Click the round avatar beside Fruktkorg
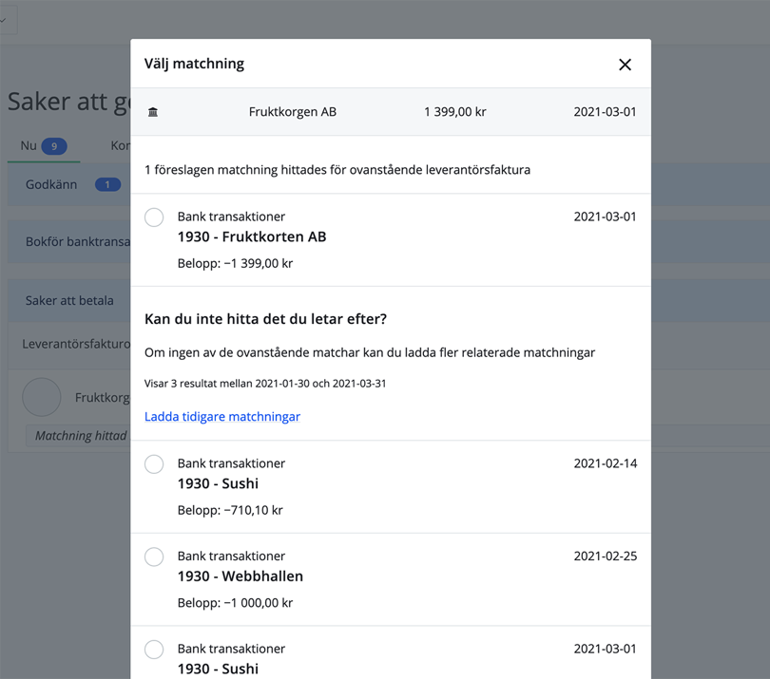Image resolution: width=770 pixels, height=679 pixels. pos(42,397)
